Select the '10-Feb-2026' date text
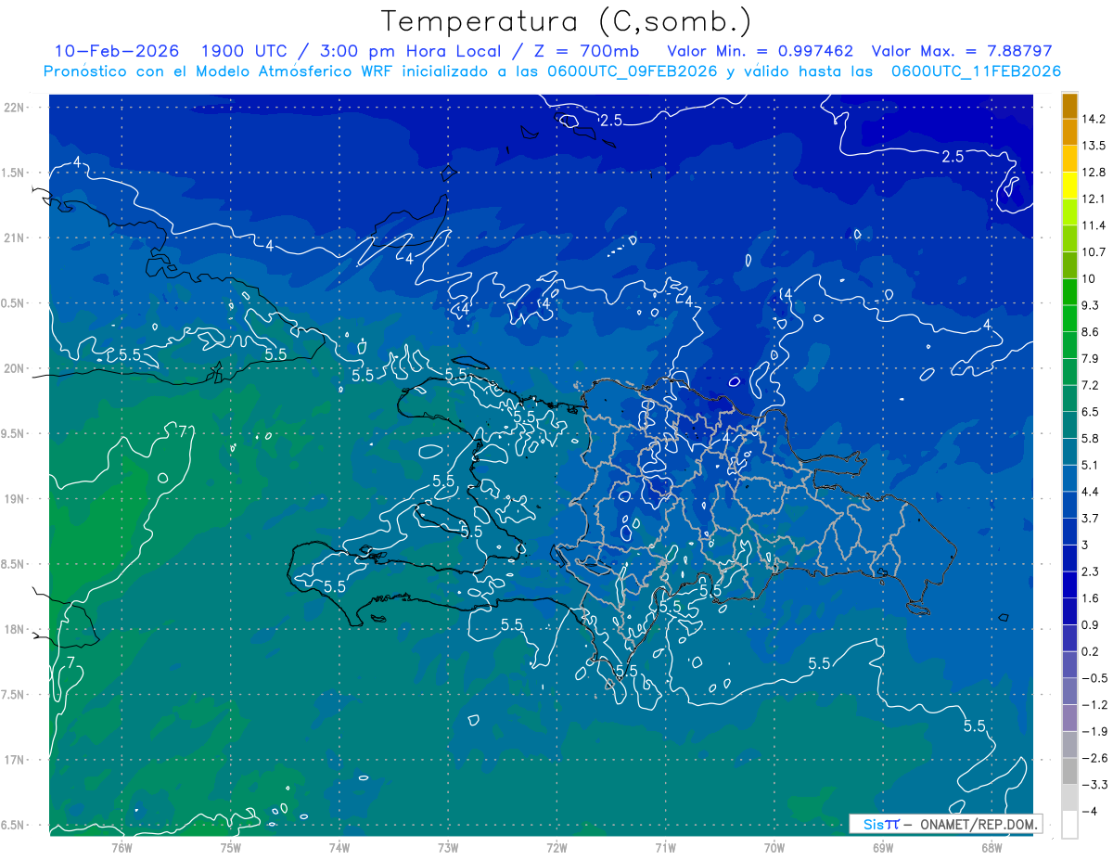 pyautogui.click(x=116, y=51)
